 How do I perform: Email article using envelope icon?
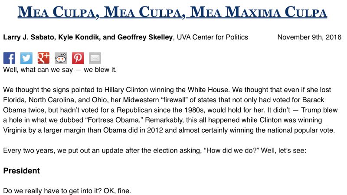[95, 58]
